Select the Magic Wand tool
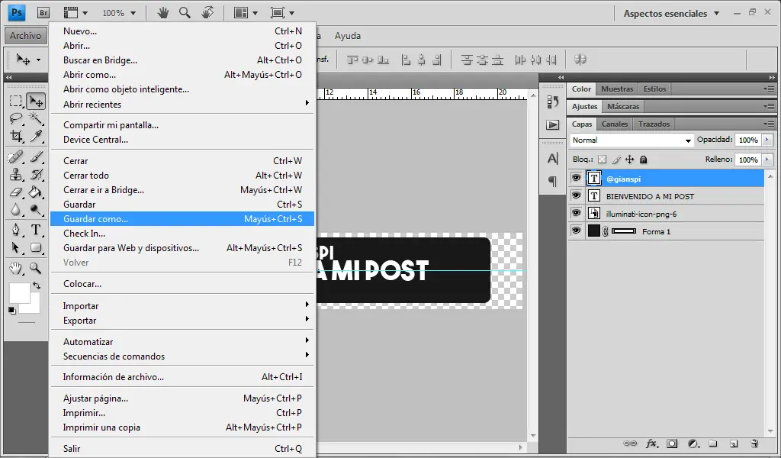 pyautogui.click(x=36, y=118)
